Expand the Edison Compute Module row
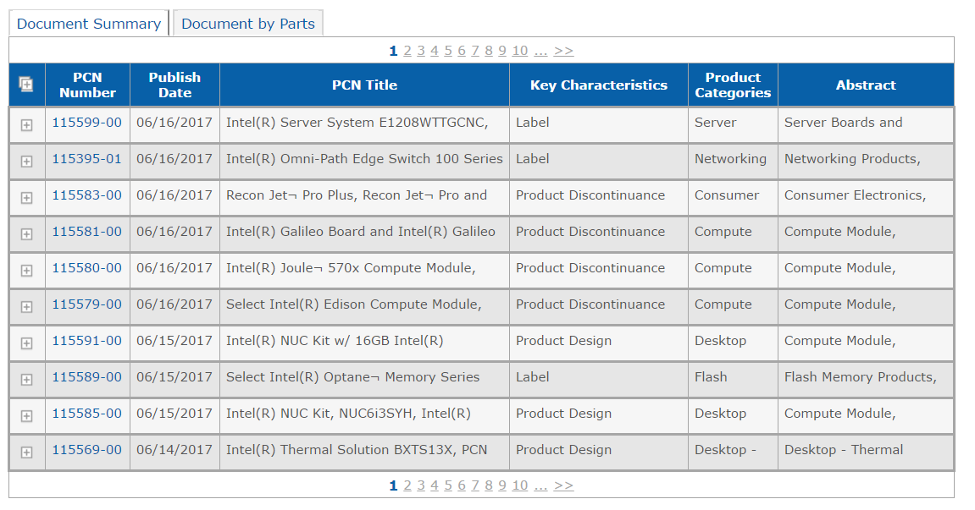 point(26,307)
